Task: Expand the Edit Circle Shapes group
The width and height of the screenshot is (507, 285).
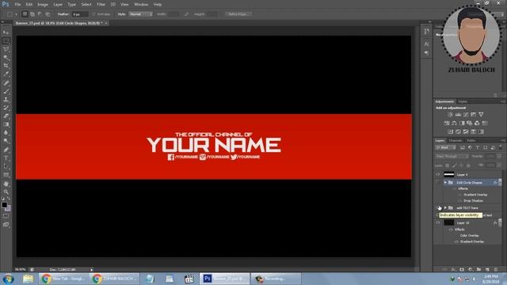Action: tap(445, 183)
